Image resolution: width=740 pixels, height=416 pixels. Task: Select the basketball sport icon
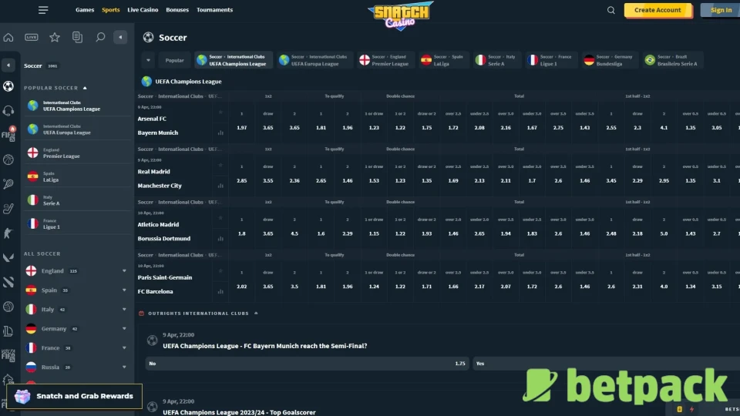coord(8,160)
